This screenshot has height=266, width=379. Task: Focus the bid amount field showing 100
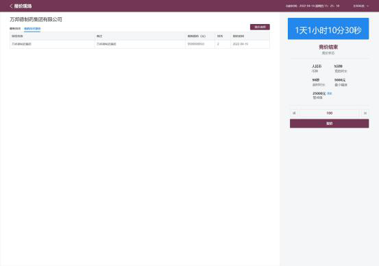(330, 113)
